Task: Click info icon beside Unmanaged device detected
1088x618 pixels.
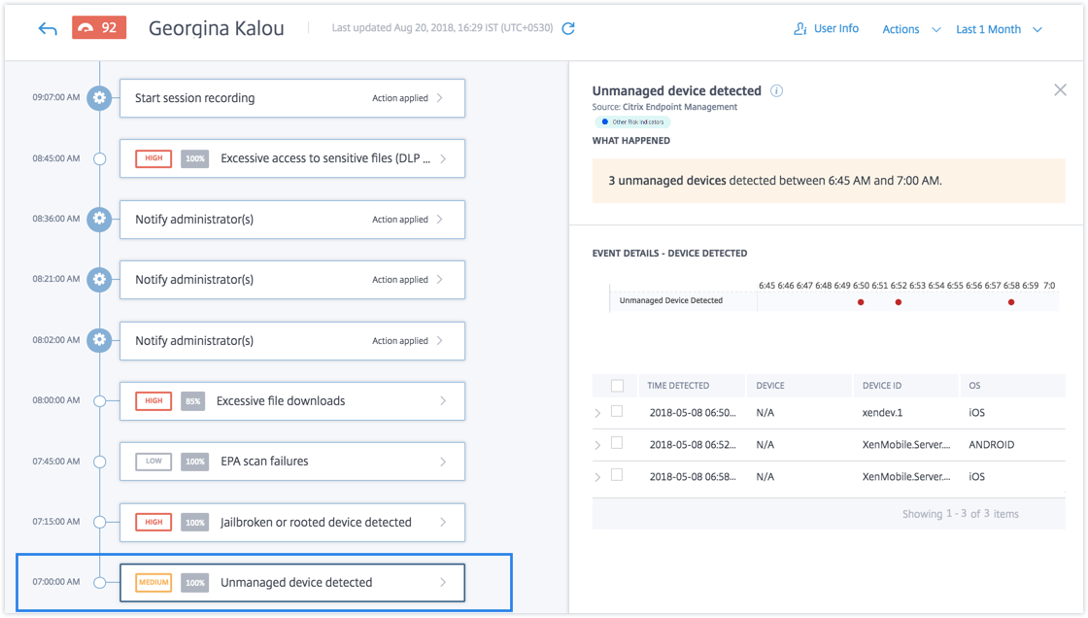Action: tap(776, 90)
